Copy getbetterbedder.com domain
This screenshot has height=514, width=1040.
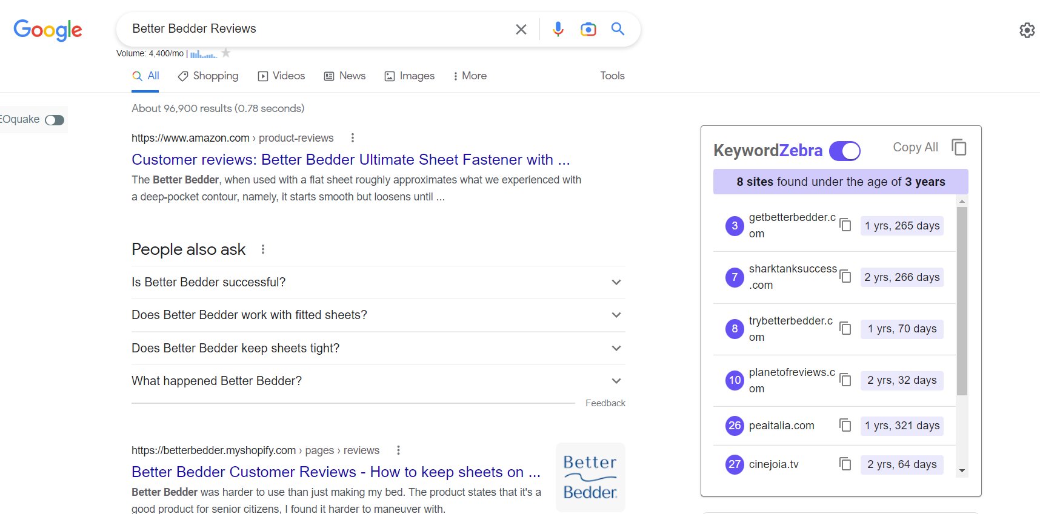pos(845,225)
